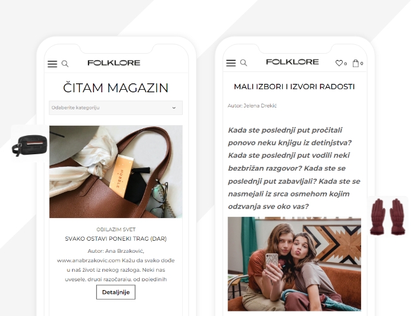Open hamburger menu on left phone
411x316 pixels.
pyautogui.click(x=52, y=64)
